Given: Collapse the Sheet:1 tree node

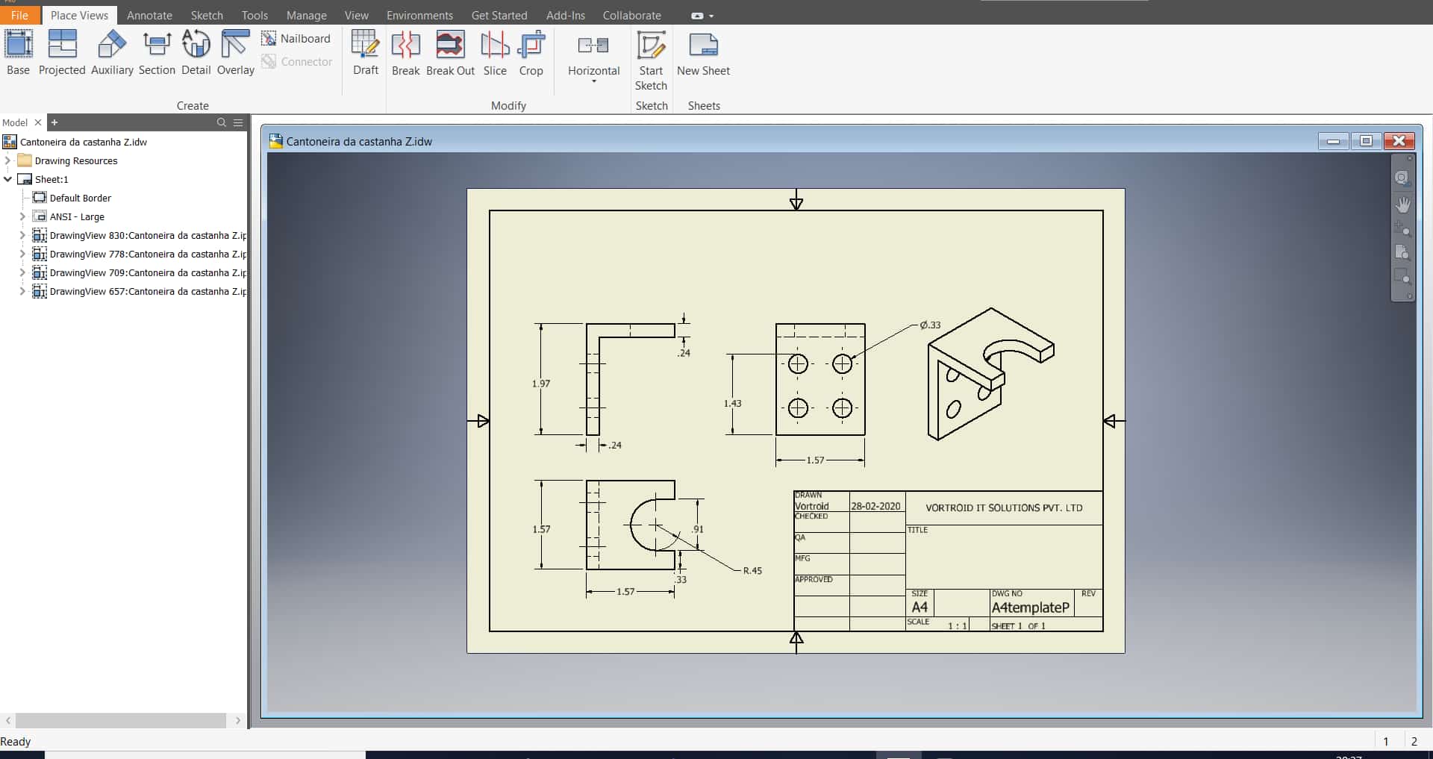Looking at the screenshot, I should click(x=8, y=179).
